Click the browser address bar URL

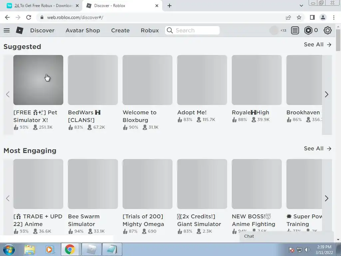tap(75, 17)
